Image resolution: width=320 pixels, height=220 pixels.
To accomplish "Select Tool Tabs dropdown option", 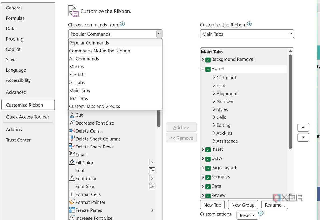I will [115, 98].
